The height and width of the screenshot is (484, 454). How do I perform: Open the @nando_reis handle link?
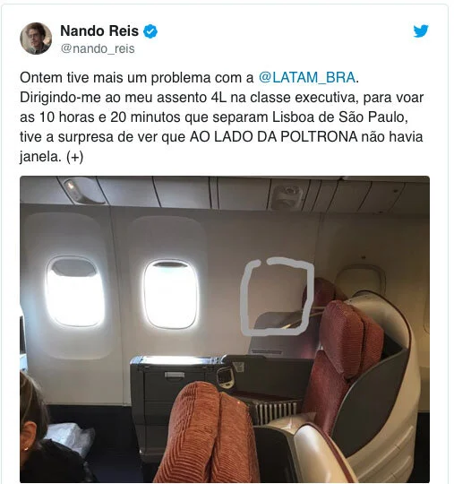98,48
